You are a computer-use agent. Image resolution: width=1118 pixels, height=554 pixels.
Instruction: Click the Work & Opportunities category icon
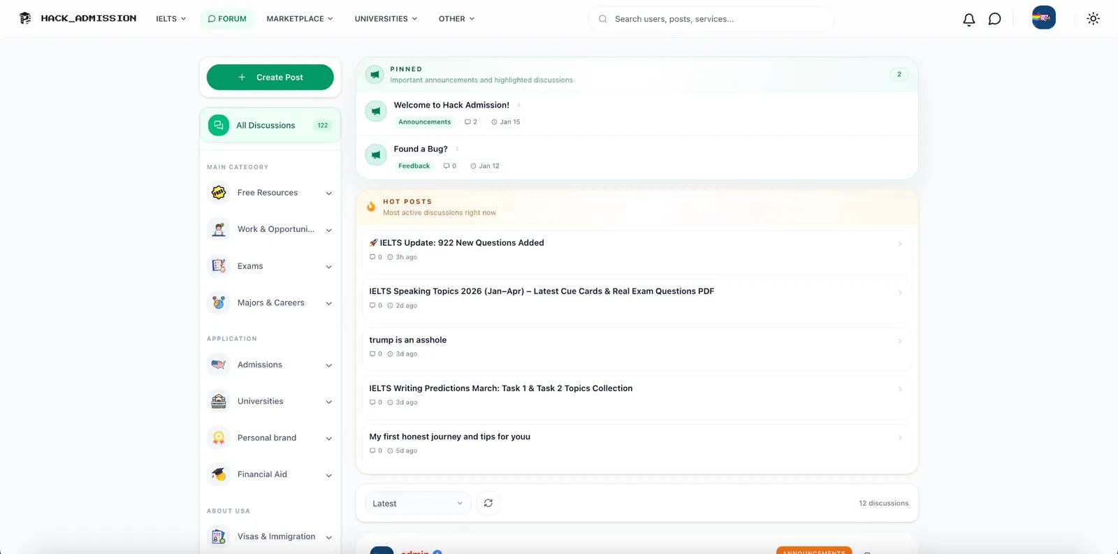pos(219,229)
